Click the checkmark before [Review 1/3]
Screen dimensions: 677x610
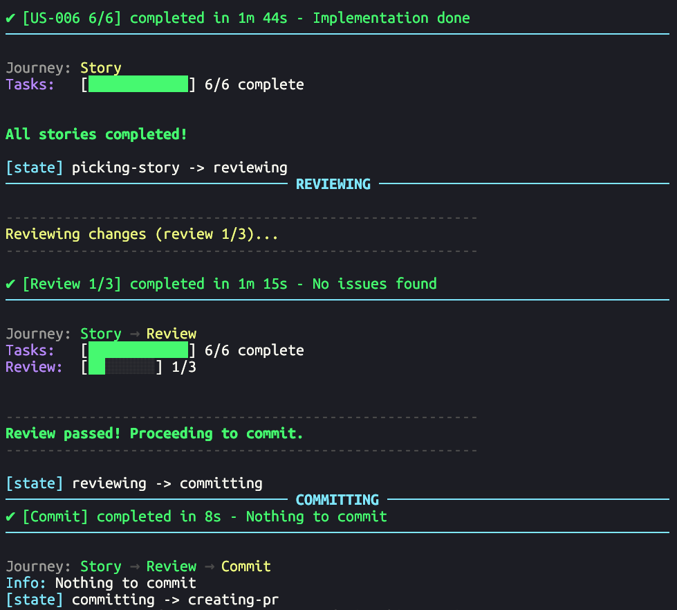tap(10, 284)
